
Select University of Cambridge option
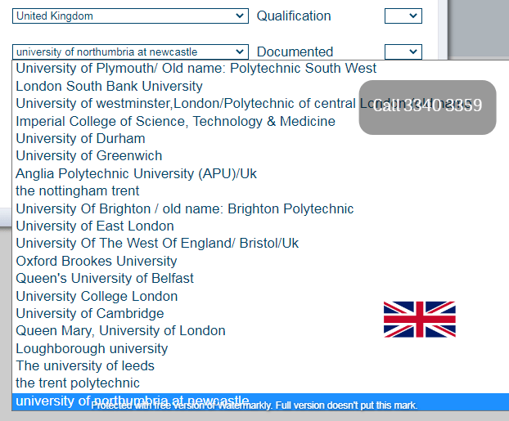[x=89, y=313]
